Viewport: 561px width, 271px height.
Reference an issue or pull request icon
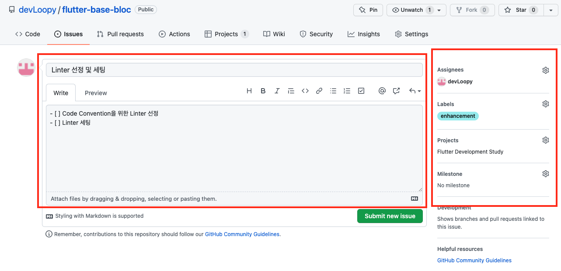coord(396,91)
